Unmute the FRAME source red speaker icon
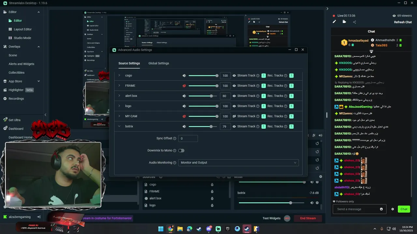 click(184, 86)
